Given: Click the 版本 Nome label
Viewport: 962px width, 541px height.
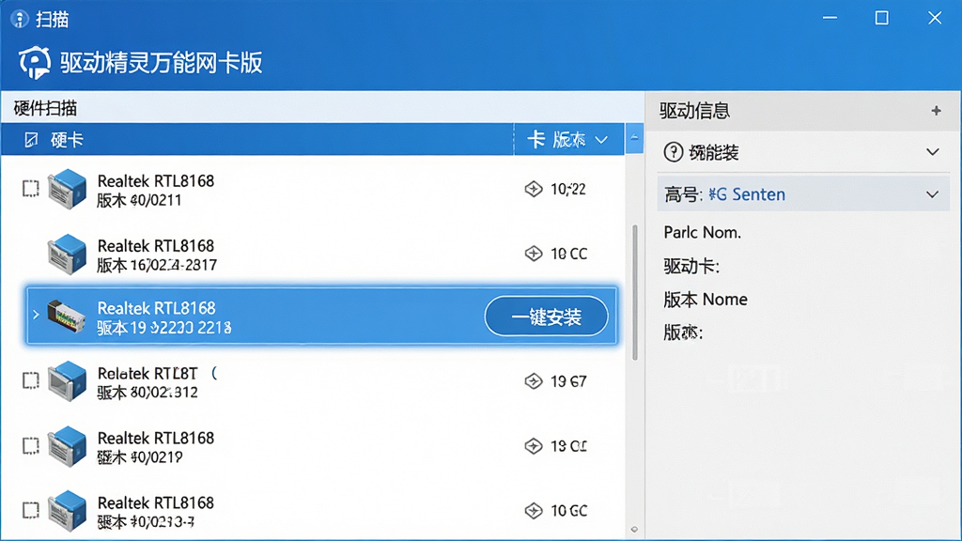Looking at the screenshot, I should click(x=706, y=300).
